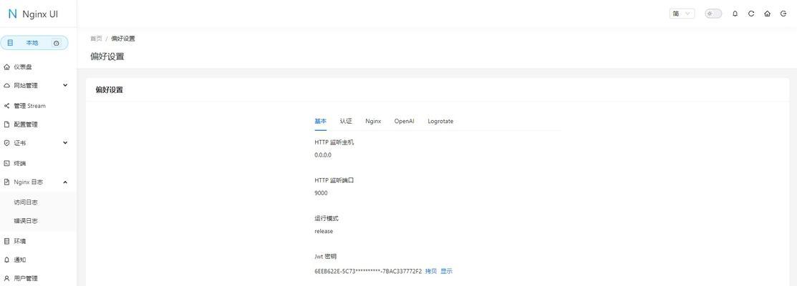
Task: Click the list icon left of 本地
Action: coord(9,43)
